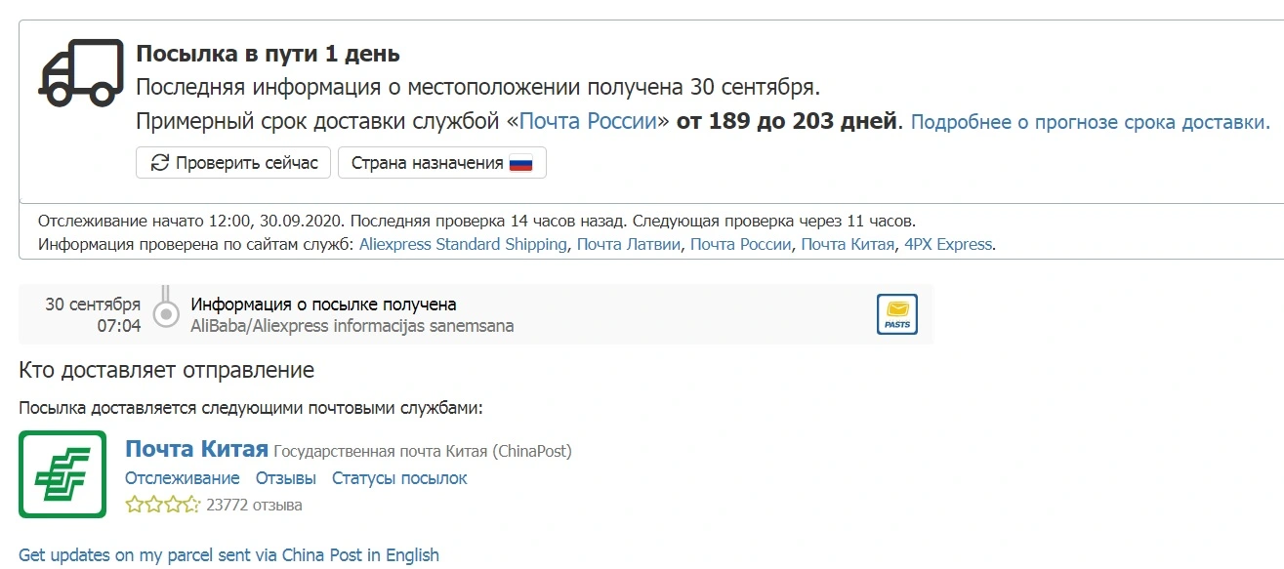Click 'AliBaba/Aliexpress informacijas sanemsana' text
The width and height of the screenshot is (1284, 569).
[352, 326]
